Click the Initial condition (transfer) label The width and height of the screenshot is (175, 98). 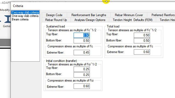(61, 61)
